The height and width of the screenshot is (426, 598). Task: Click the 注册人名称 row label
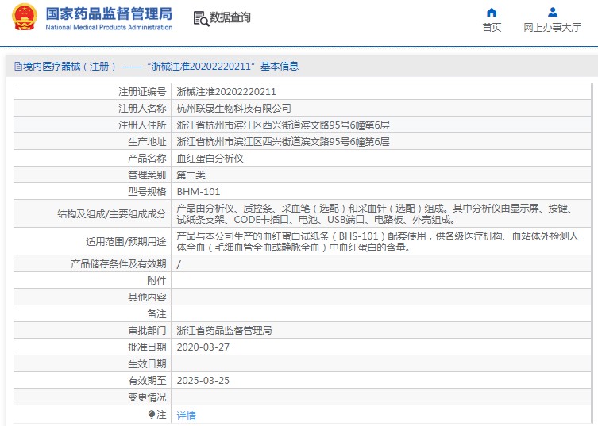point(142,109)
